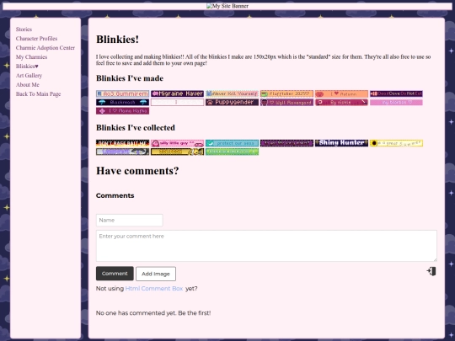Open the About Me page
455x341 pixels.
(28, 85)
